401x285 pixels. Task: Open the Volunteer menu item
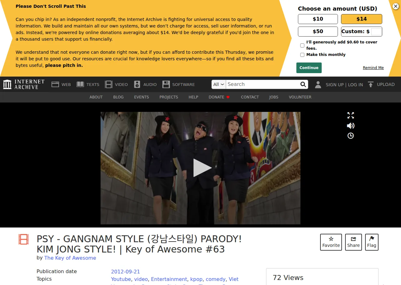[300, 97]
